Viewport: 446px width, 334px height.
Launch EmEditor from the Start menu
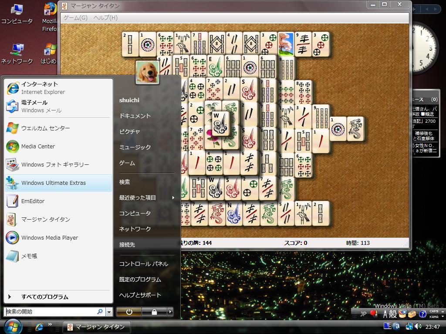click(58, 201)
